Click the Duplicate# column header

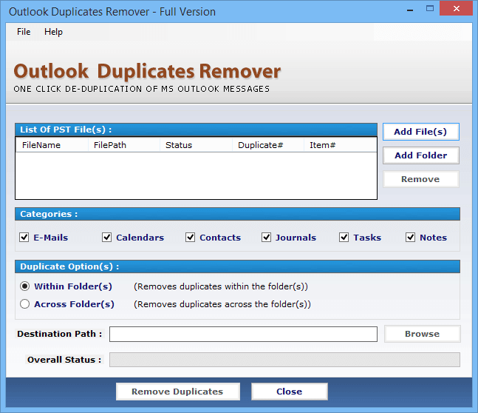pos(268,145)
